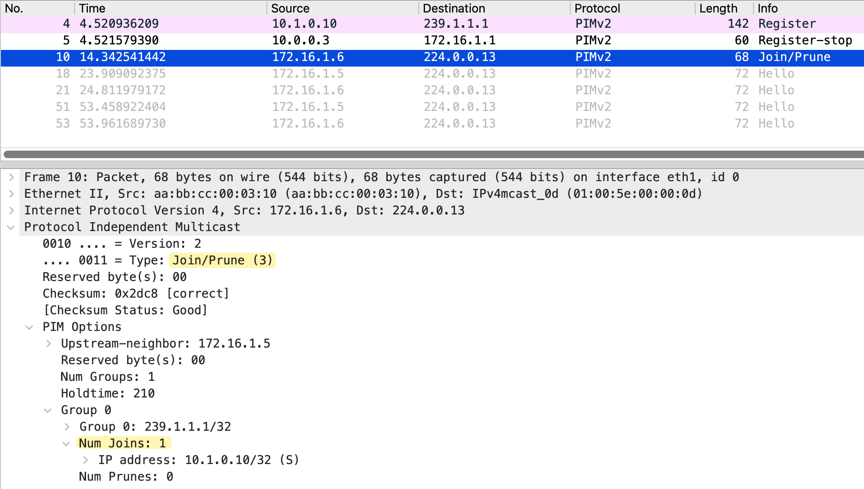Expand the Frame 10 details row
This screenshot has width=864, height=489.
click(12, 177)
